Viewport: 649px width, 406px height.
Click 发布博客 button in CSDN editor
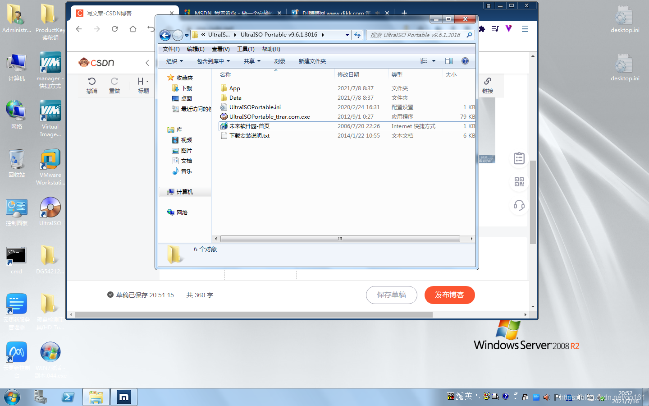click(x=449, y=295)
